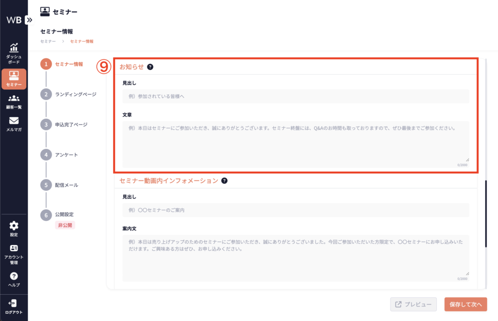The image size is (498, 321).
Task: Select the セミナー icon in sidebar
Action: (x=14, y=75)
